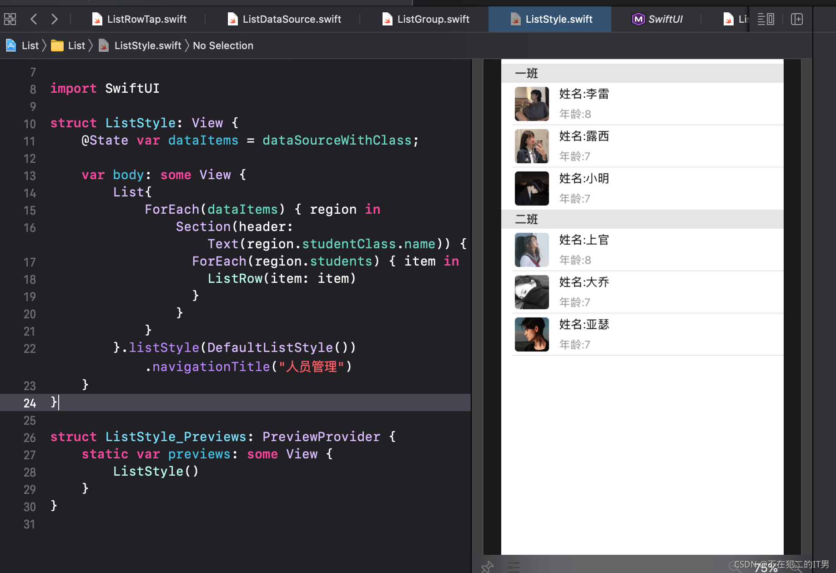The width and height of the screenshot is (836, 573).
Task: Select preview row 姓名:亚瑟
Action: [x=642, y=334]
